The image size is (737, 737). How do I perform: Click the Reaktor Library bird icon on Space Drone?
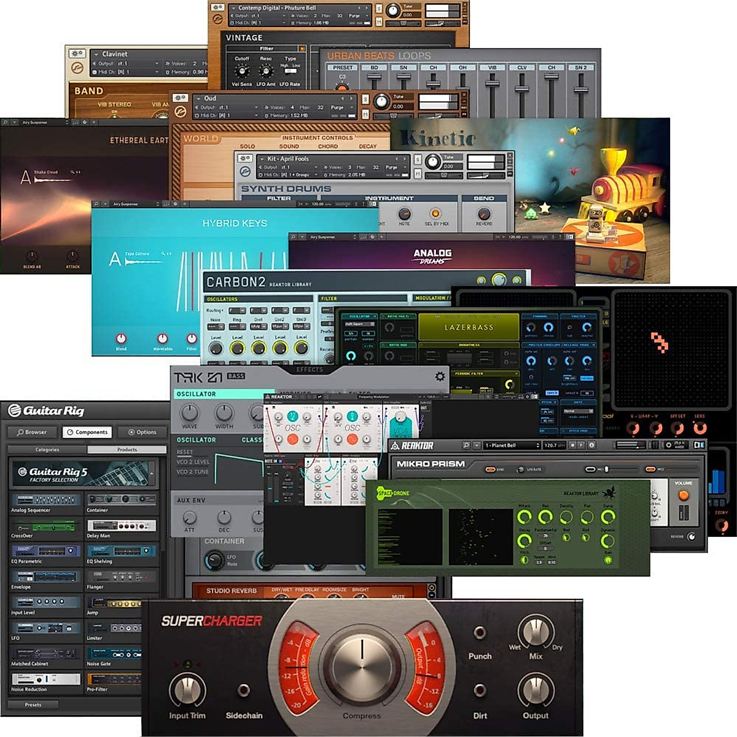click(x=608, y=493)
